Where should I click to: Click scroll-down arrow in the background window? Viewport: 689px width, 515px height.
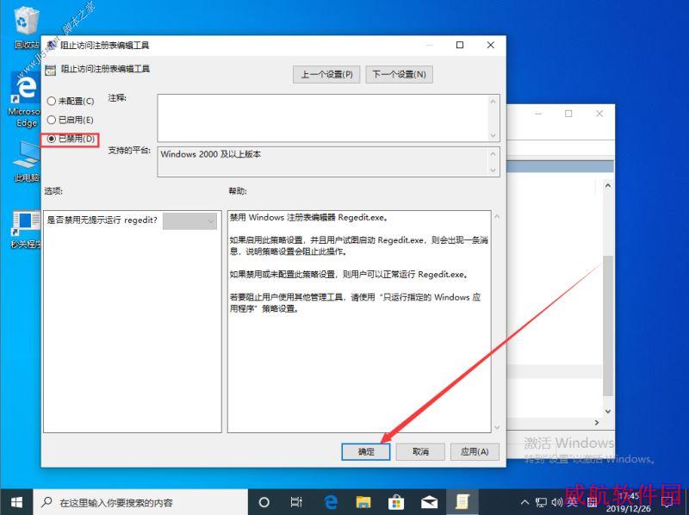[x=608, y=412]
